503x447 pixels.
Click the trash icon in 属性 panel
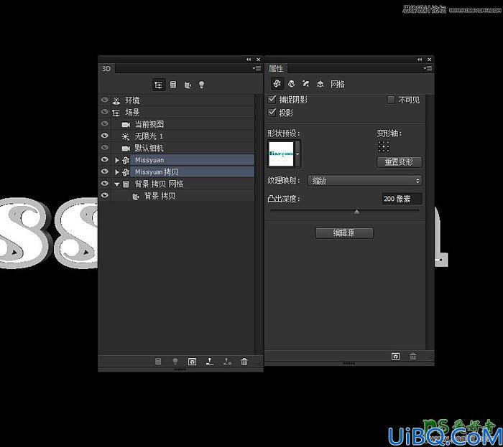pos(413,356)
